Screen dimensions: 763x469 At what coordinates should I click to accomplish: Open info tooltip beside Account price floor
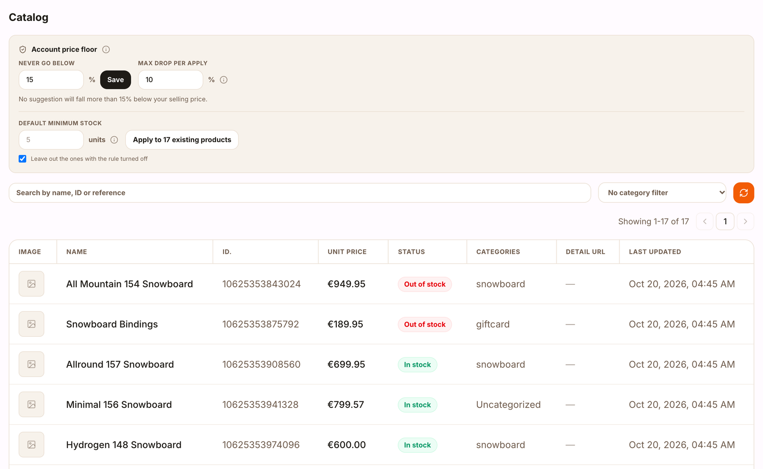(106, 50)
